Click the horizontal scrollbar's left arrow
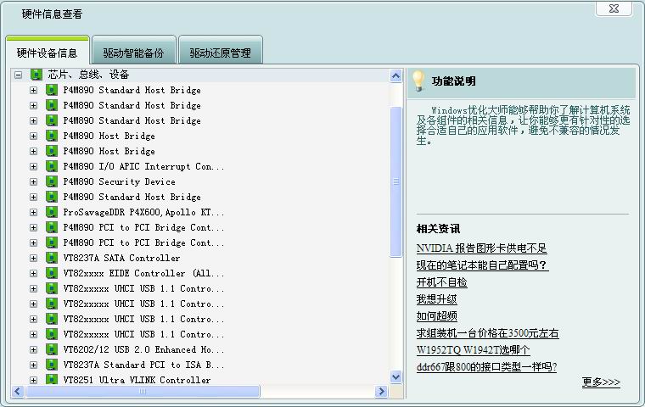The image size is (645, 407). click(x=17, y=392)
